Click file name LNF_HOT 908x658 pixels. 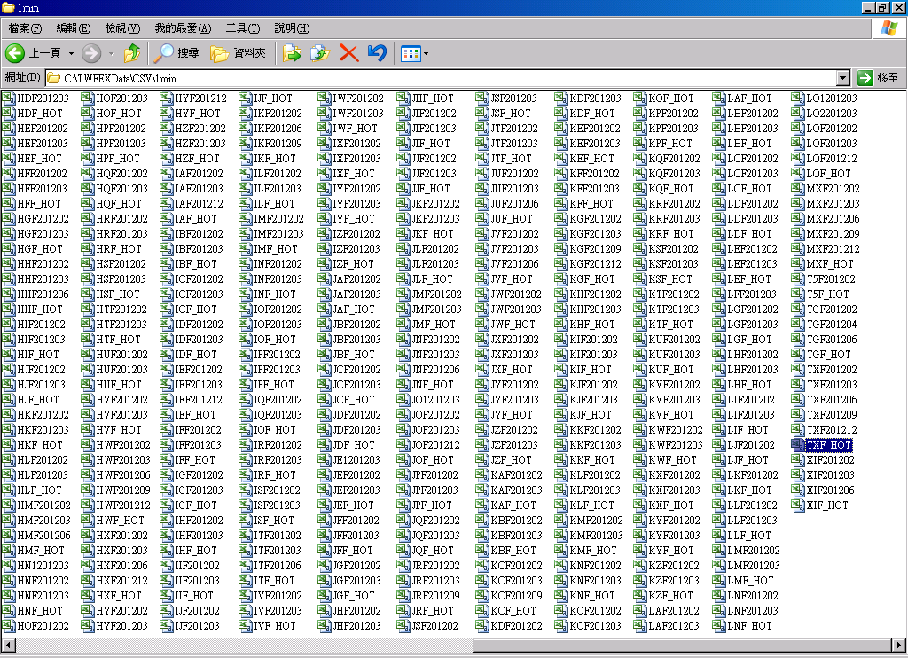(749, 625)
